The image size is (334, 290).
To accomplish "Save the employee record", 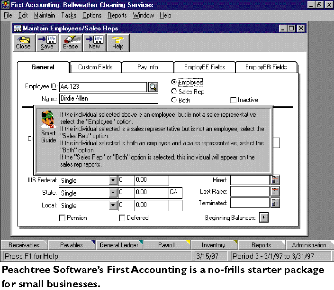I will coord(47,43).
